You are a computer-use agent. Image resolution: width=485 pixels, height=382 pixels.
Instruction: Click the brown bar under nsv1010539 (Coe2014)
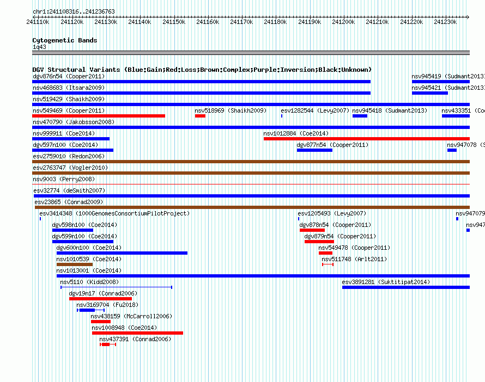(75, 264)
